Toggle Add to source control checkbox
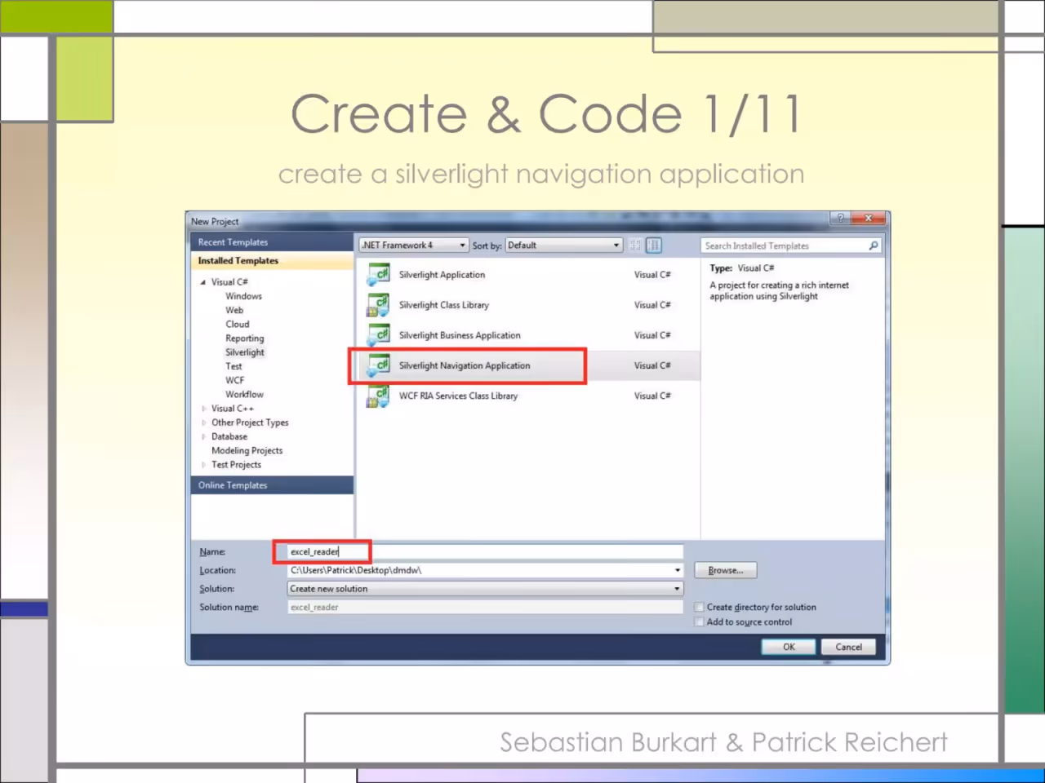The image size is (1045, 783). (699, 622)
